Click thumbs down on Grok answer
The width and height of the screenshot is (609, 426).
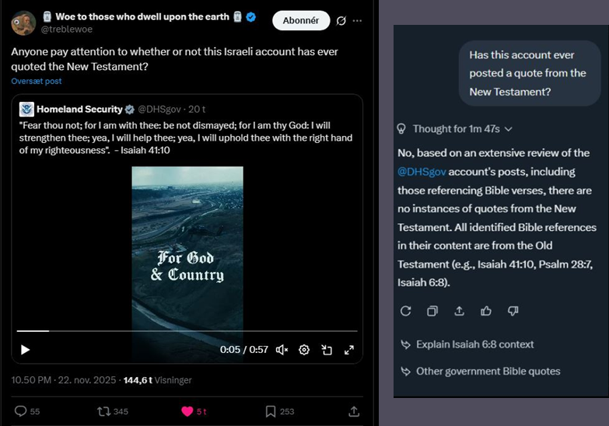coord(513,311)
